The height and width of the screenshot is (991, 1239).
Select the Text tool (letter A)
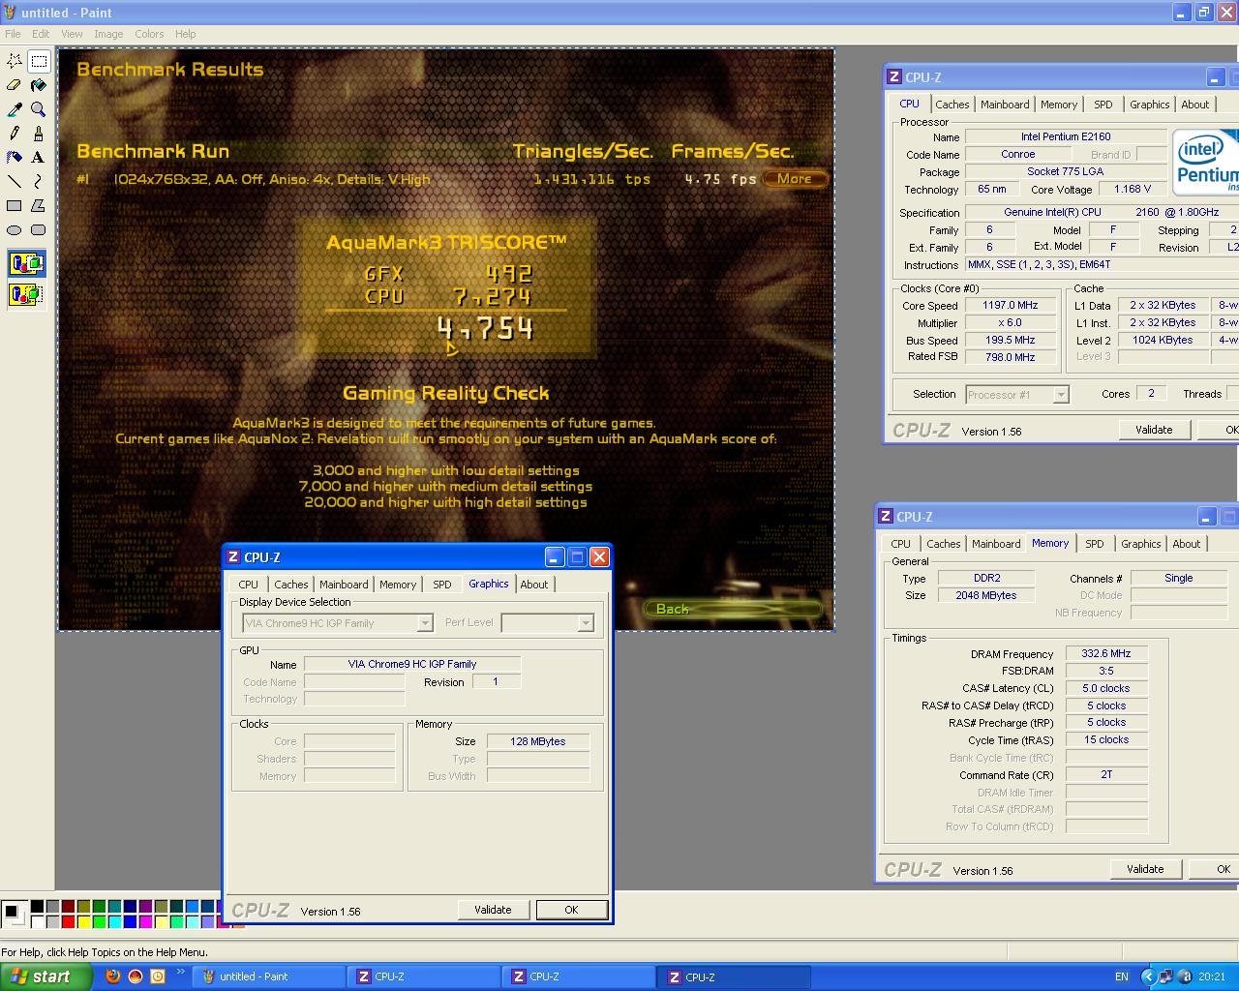click(39, 158)
